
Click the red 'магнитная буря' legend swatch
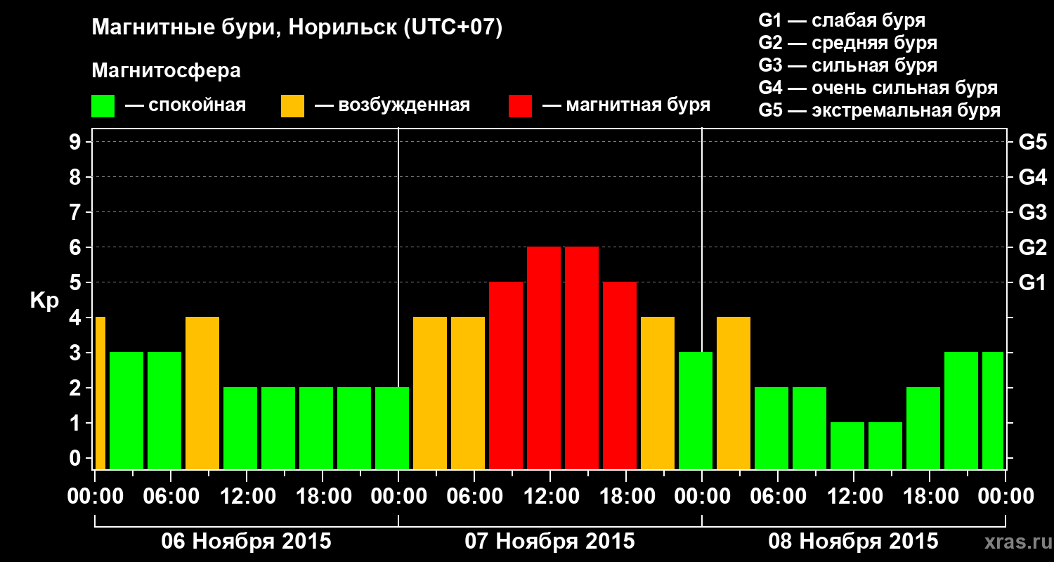coord(520,106)
